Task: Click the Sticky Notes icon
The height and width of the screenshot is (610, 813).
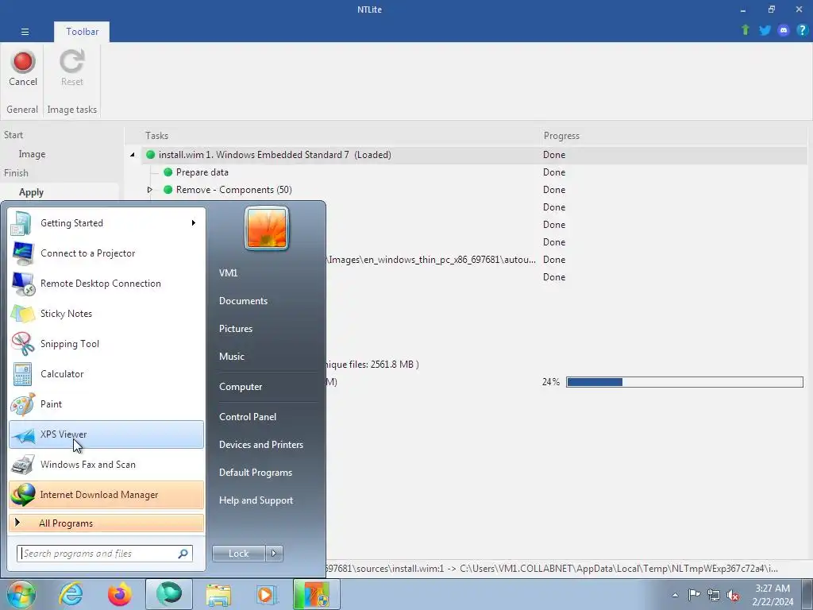Action: pyautogui.click(x=23, y=313)
